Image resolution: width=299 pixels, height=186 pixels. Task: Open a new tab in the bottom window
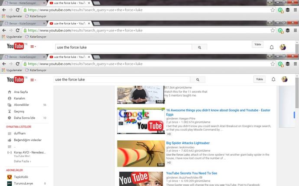point(97,57)
